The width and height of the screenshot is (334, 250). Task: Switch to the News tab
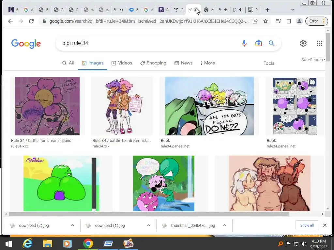click(183, 63)
